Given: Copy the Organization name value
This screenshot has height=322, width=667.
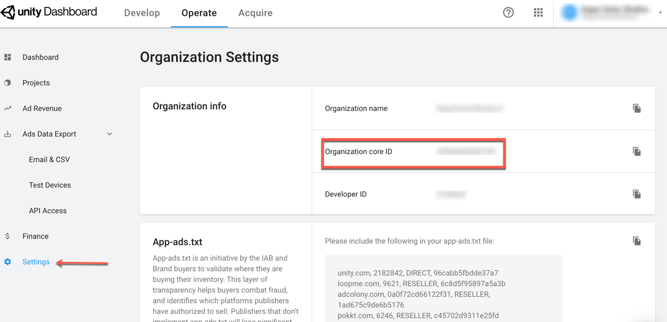Looking at the screenshot, I should coord(637,109).
